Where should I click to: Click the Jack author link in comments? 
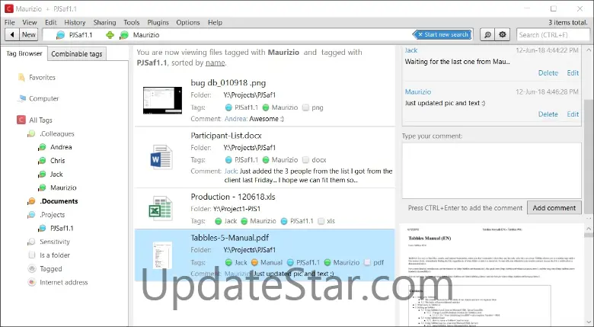pyautogui.click(x=411, y=50)
